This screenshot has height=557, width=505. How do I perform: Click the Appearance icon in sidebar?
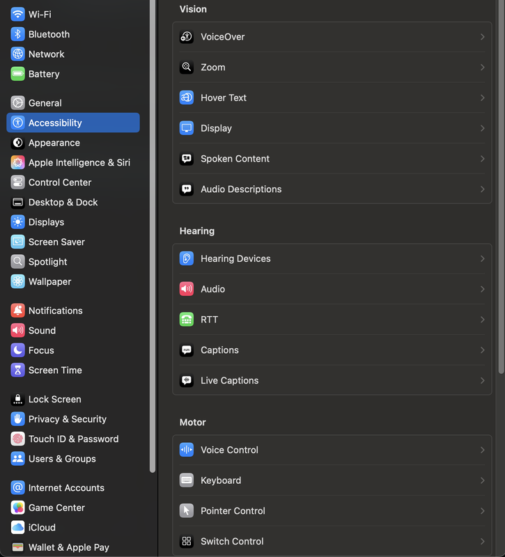[18, 143]
